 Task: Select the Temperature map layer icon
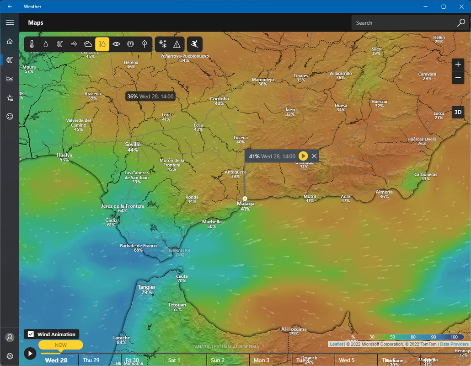tap(32, 44)
